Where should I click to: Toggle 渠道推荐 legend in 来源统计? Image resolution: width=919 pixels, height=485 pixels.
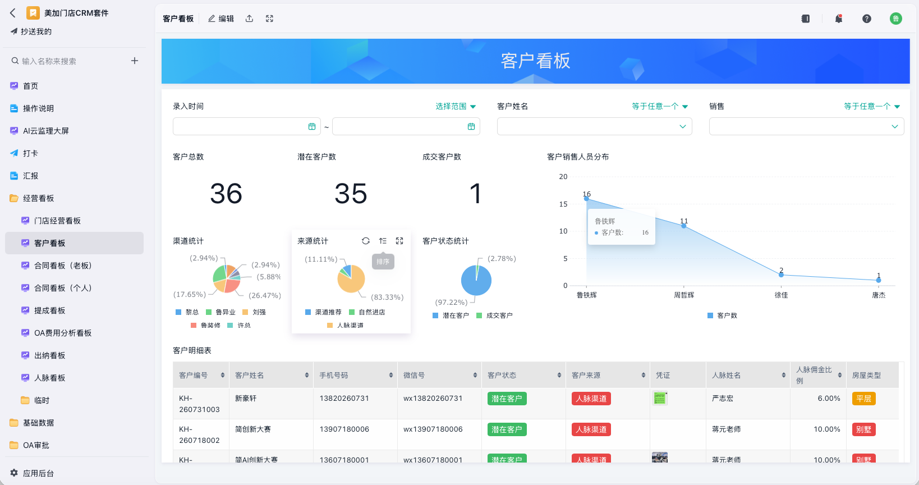tap(323, 312)
